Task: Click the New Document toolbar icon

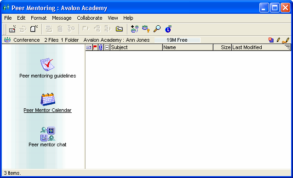Action: (x=34, y=29)
